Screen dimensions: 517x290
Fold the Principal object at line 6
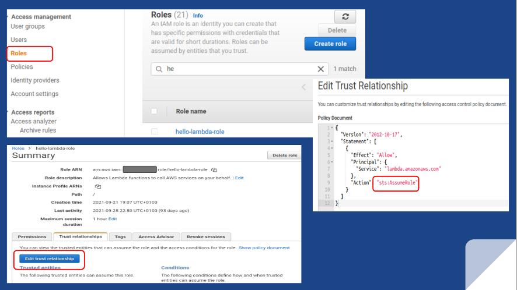(332, 162)
